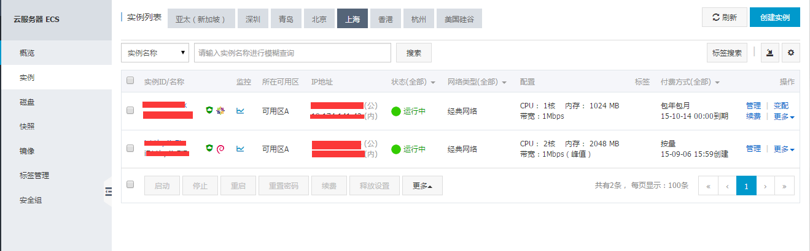Screen dimensions: 810x251
Task: Go to next page with › arrow
Action: pyautogui.click(x=765, y=185)
